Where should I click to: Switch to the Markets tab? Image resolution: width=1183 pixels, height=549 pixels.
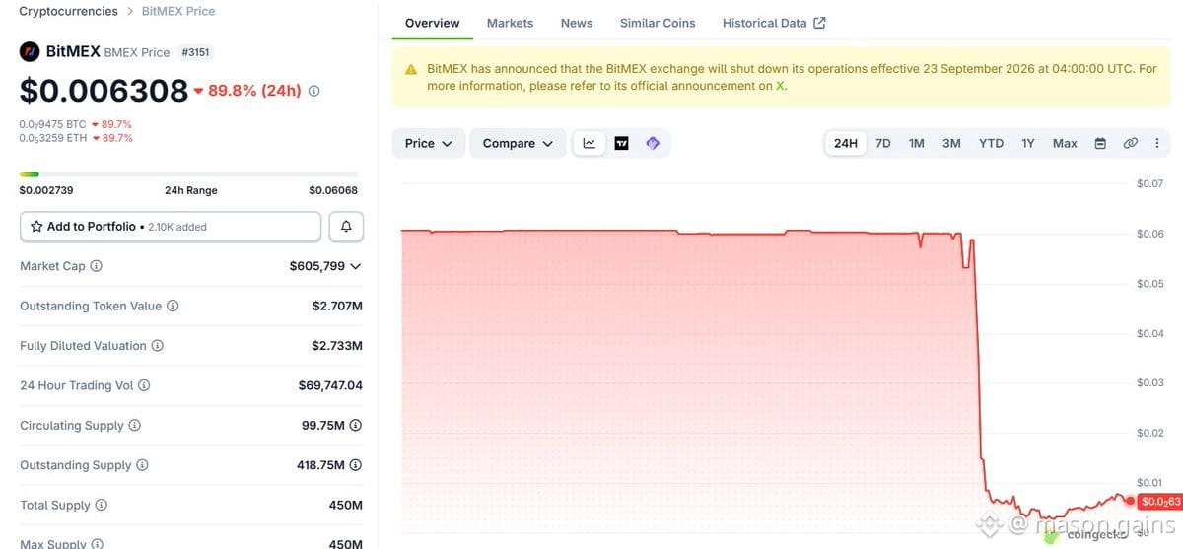coord(510,23)
